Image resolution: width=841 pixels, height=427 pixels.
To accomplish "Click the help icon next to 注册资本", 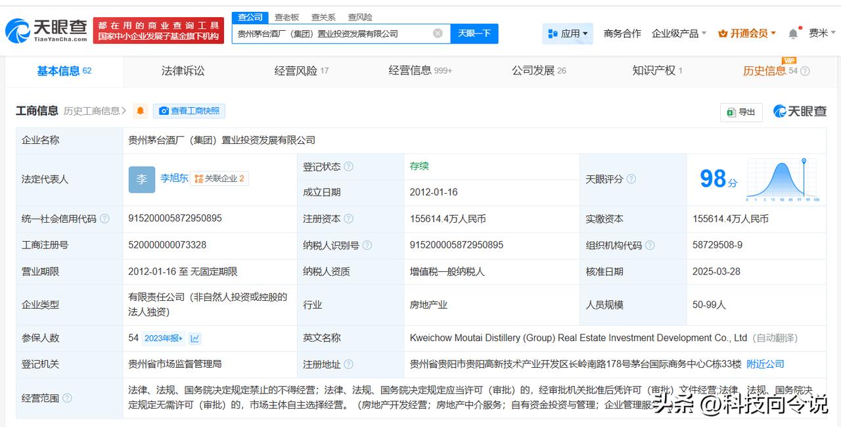I will 349,219.
